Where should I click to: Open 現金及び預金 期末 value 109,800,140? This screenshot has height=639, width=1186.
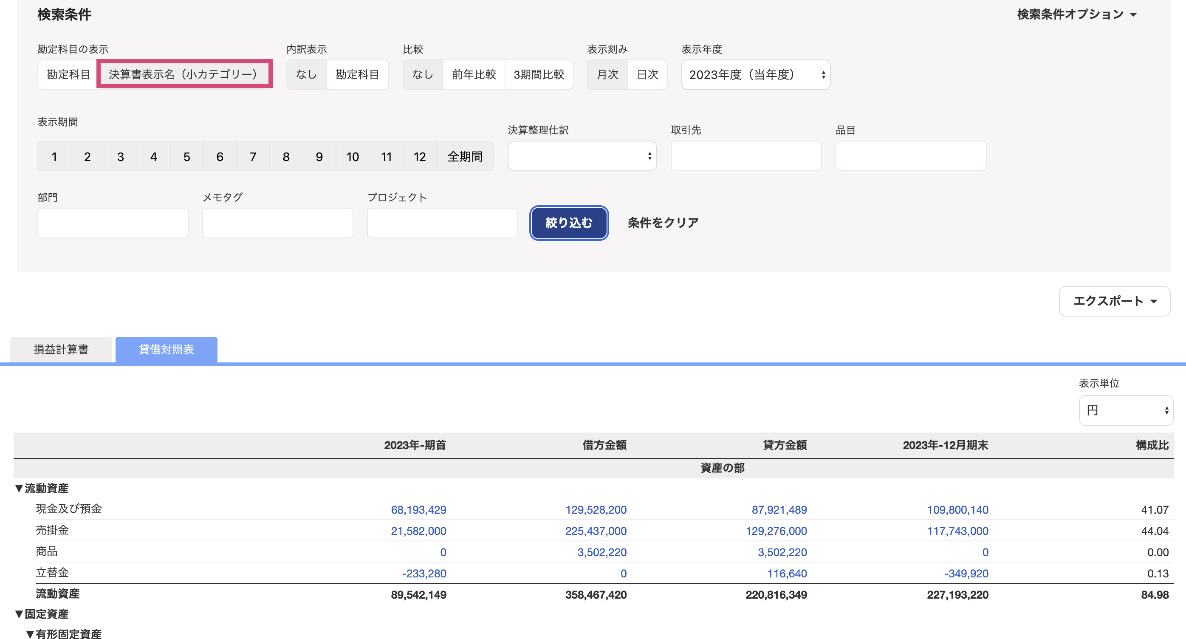click(x=957, y=510)
